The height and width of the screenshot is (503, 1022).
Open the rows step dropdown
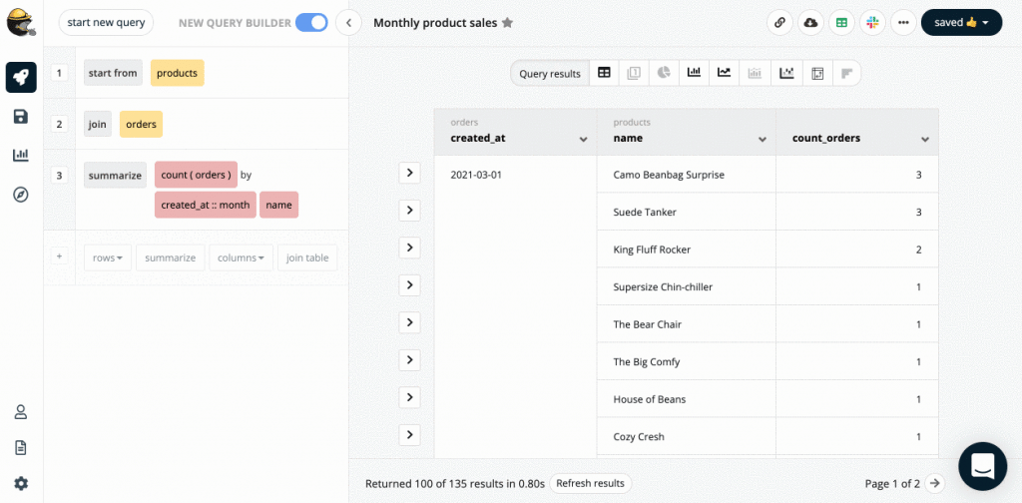click(x=108, y=257)
